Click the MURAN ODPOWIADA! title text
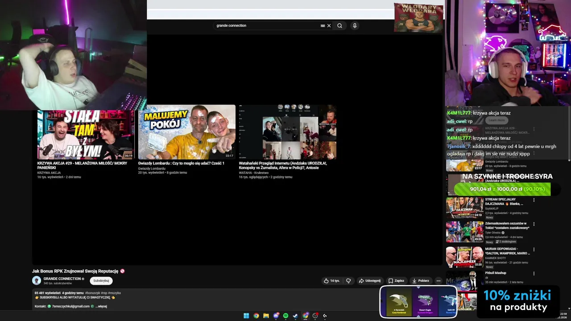This screenshot has height=321, width=571. point(508,251)
